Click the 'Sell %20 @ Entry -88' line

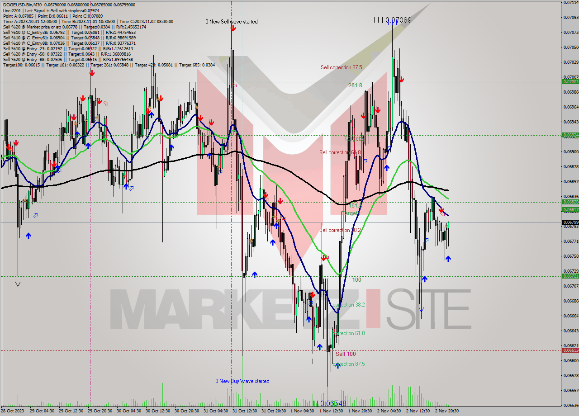coord(68,59)
